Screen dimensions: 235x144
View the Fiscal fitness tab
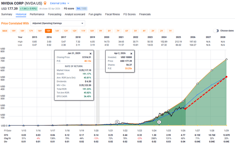(112, 14)
